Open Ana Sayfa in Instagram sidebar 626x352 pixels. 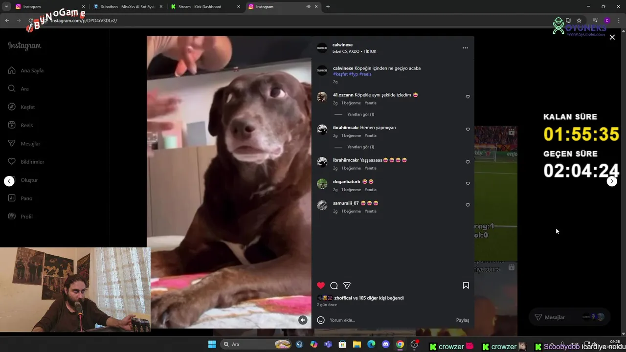coord(26,70)
